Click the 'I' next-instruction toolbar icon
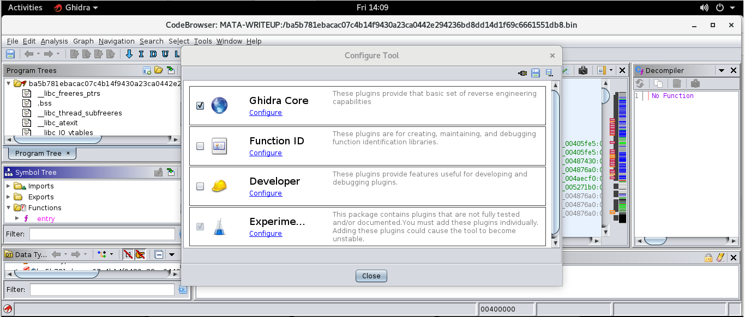Screen dimensions: 745x317 click(x=141, y=54)
